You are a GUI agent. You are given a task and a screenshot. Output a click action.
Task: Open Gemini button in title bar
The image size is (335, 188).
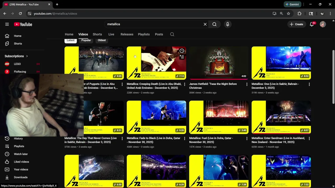coord(292,4)
